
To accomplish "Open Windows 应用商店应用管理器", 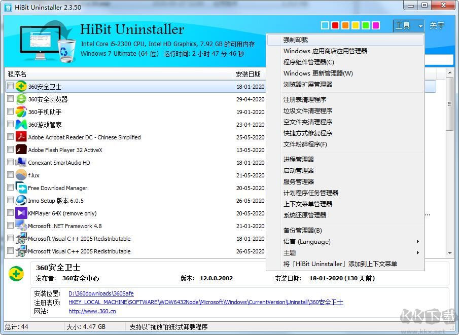I will point(346,51).
